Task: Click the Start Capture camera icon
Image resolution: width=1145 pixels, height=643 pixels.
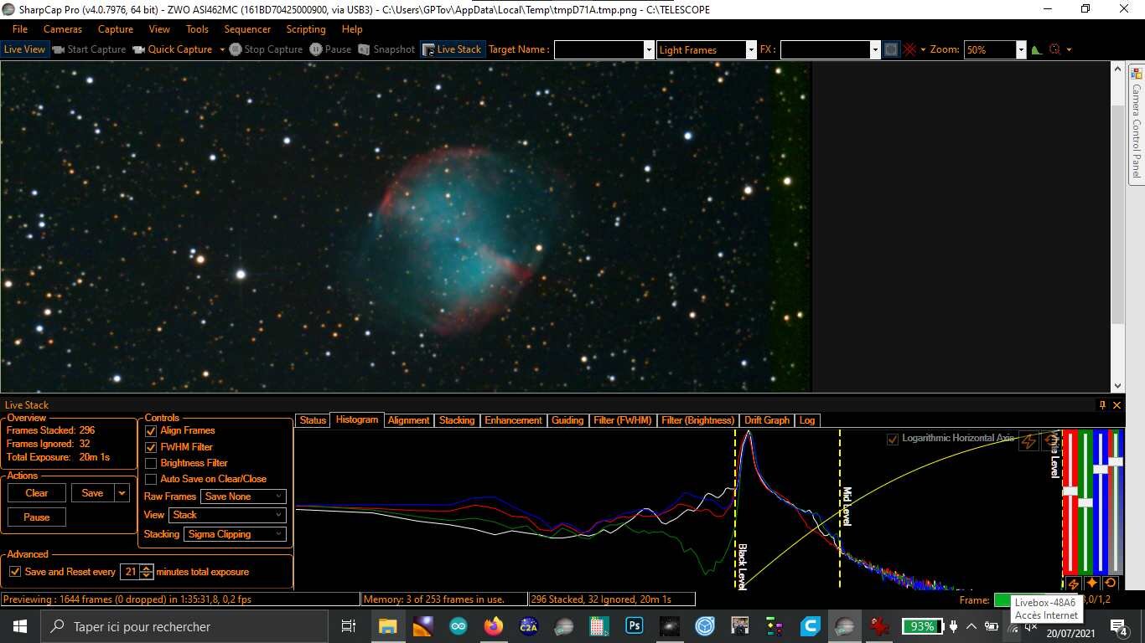Action: (x=59, y=49)
